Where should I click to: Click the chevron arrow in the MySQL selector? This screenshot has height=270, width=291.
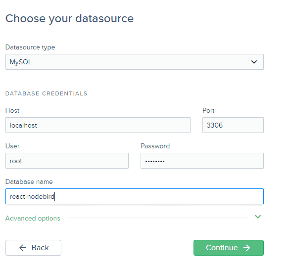[x=254, y=62]
